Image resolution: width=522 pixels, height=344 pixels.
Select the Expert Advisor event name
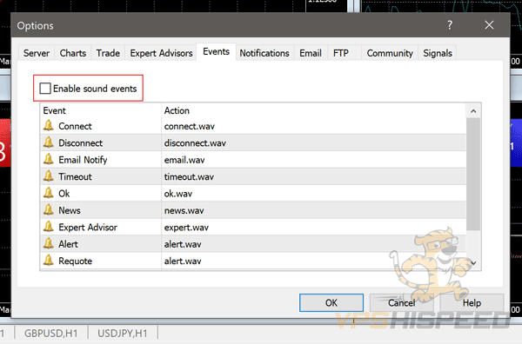tap(88, 228)
